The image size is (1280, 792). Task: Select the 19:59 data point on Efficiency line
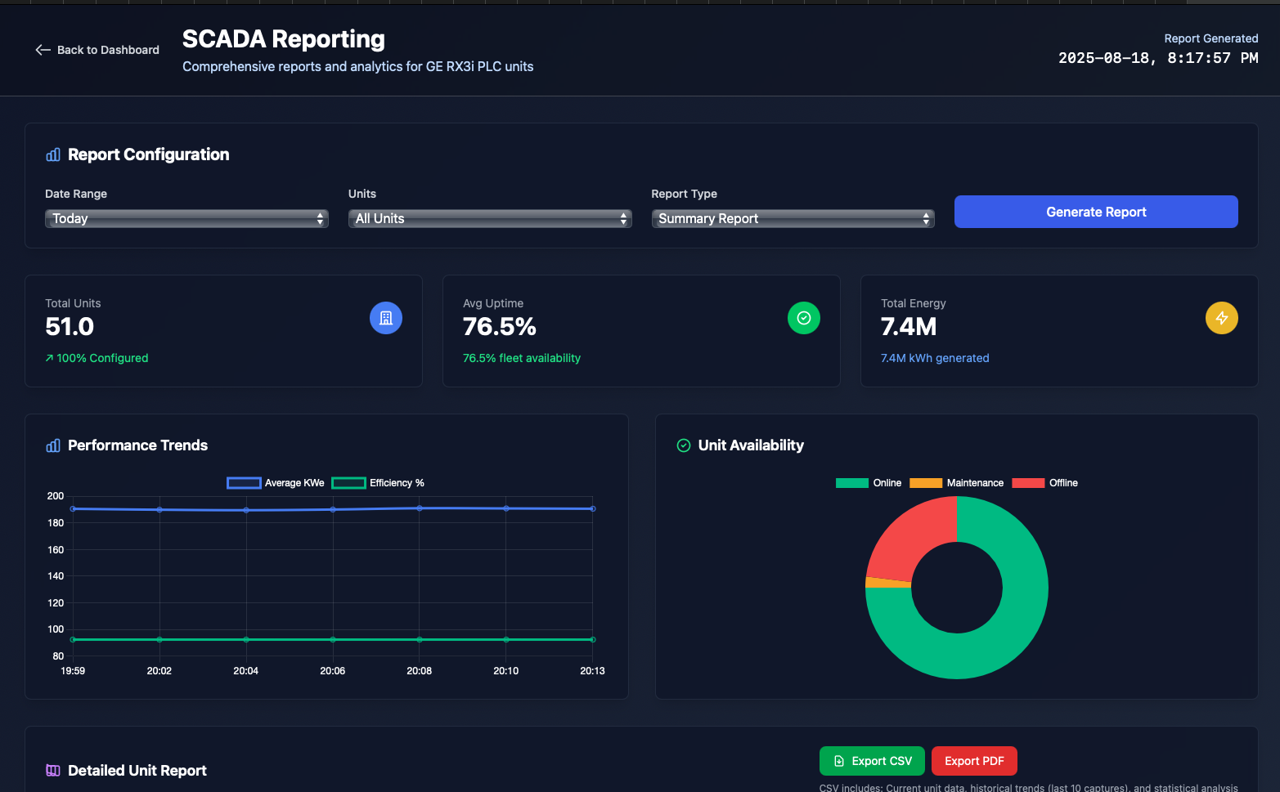point(73,639)
